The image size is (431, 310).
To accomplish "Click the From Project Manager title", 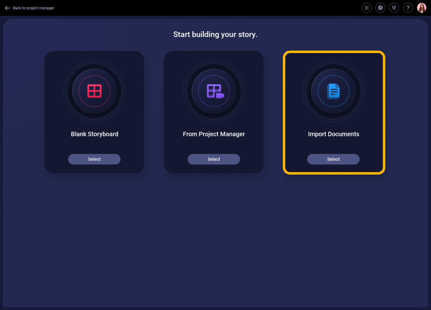I will pyautogui.click(x=214, y=134).
